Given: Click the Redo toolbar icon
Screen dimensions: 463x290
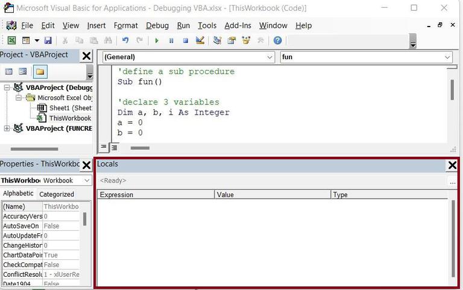Looking at the screenshot, I should (139, 40).
